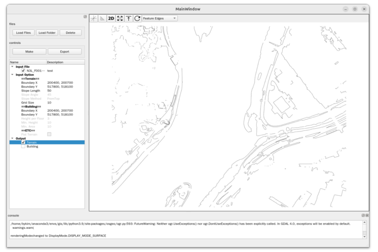The width and height of the screenshot is (378, 252).
Task: Collapse the Output tree group
Action: 12,139
